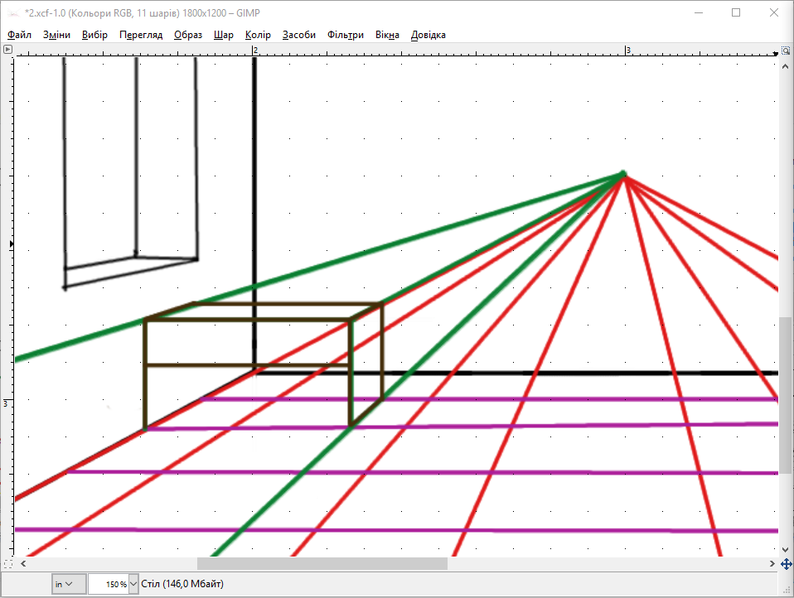Expand the zoom level dropdown arrow
Viewport: 794px width, 598px height.
(133, 584)
